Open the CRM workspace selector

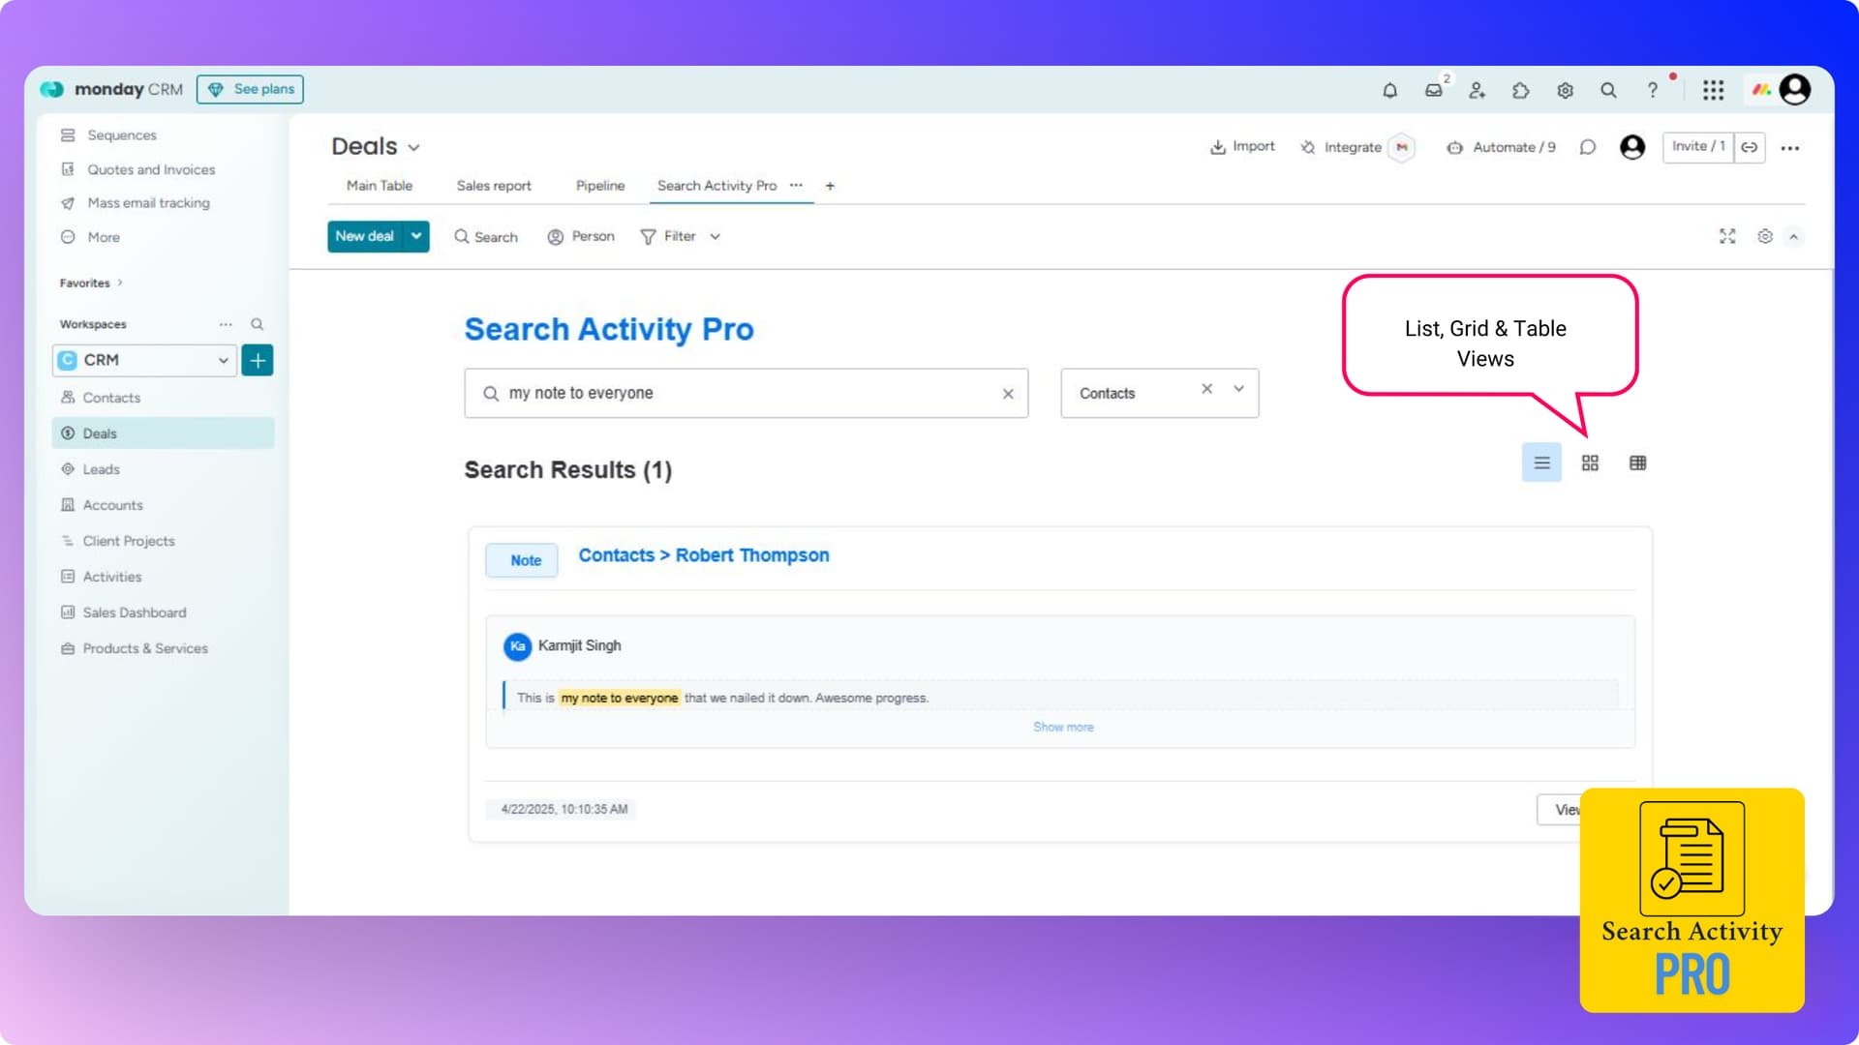click(x=144, y=360)
